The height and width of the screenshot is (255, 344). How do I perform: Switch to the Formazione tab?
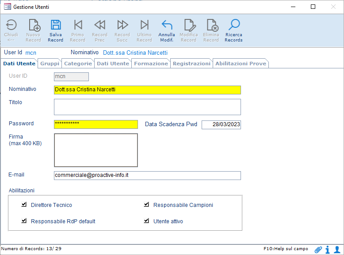click(151, 64)
